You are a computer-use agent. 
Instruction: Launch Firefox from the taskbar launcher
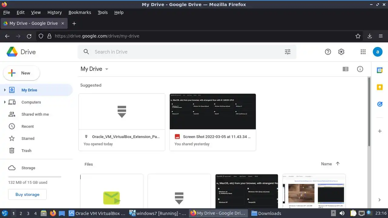[53, 213]
